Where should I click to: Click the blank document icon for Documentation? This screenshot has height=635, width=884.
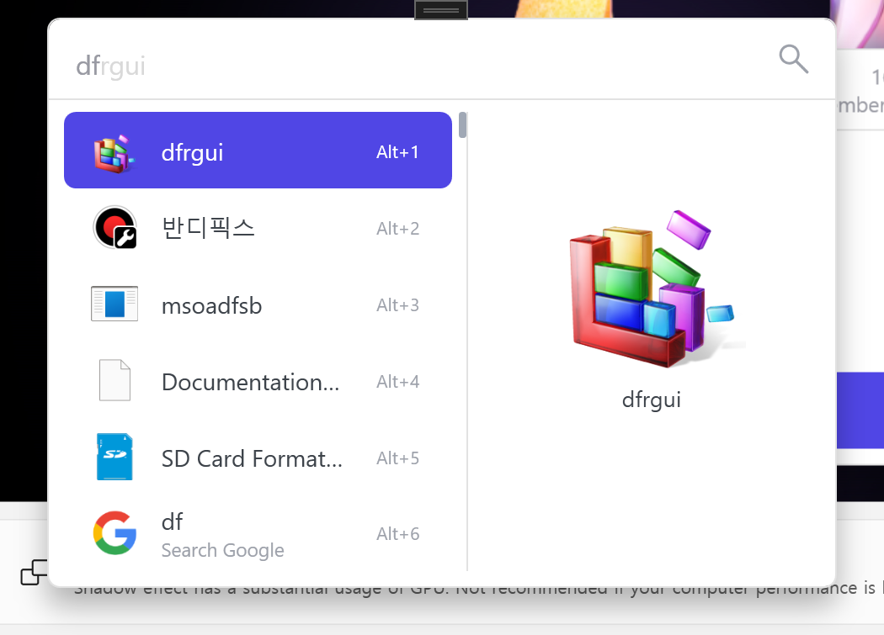(x=114, y=380)
